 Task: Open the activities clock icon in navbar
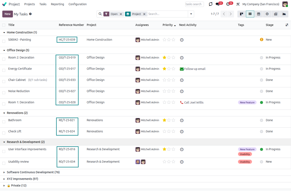point(228,4)
